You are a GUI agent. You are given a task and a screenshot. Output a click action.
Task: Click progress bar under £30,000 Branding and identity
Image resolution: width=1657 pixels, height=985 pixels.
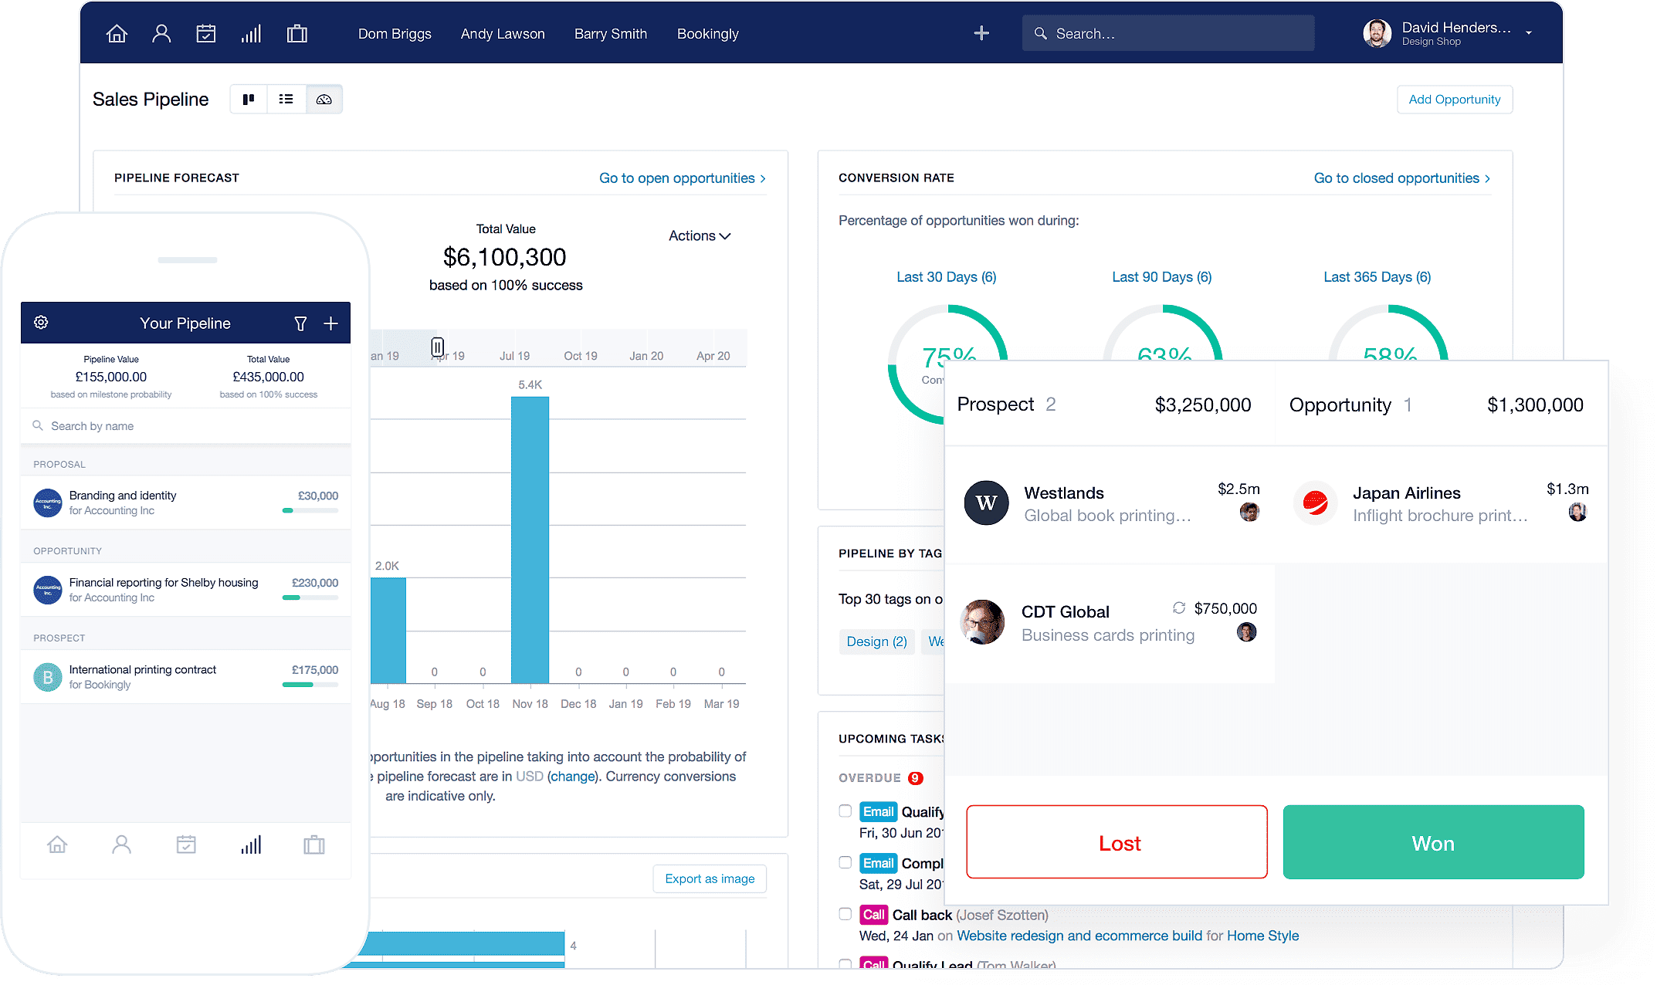tap(310, 510)
